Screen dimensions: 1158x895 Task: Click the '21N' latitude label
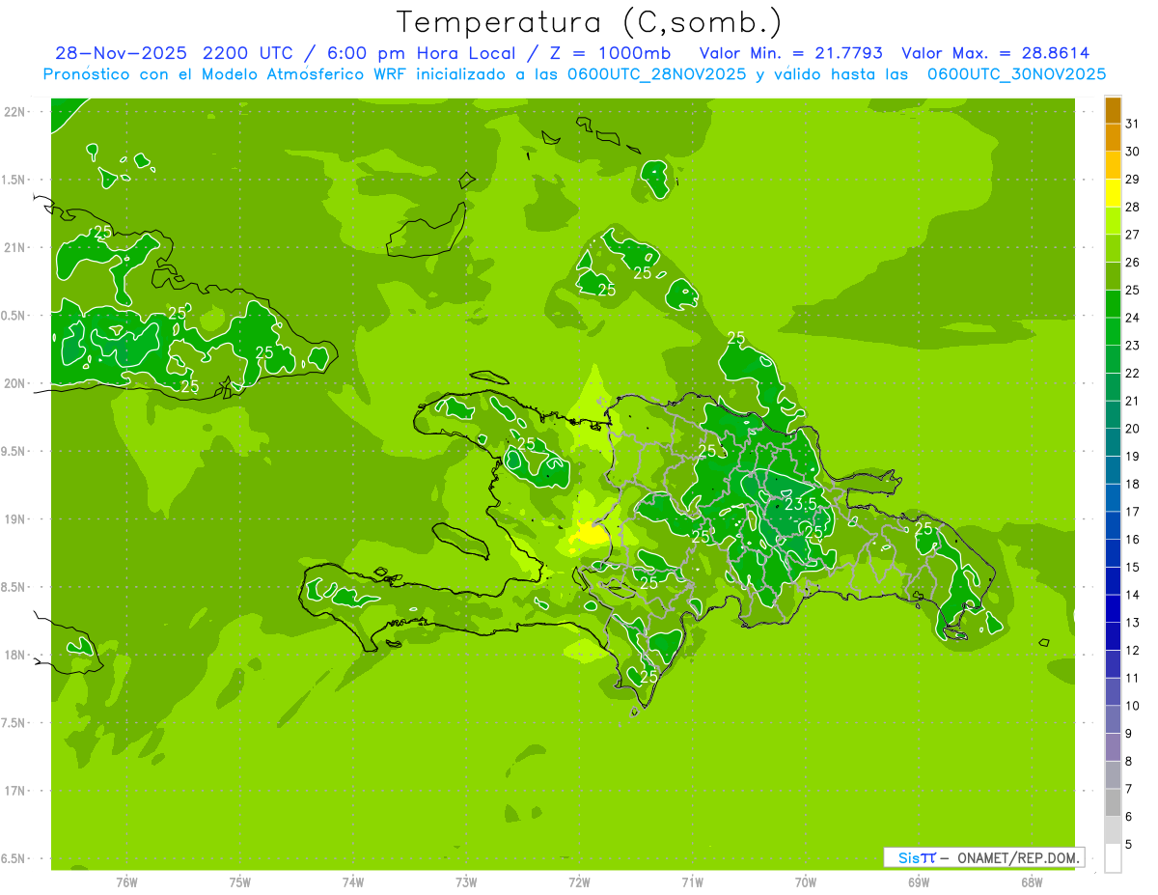14,248
